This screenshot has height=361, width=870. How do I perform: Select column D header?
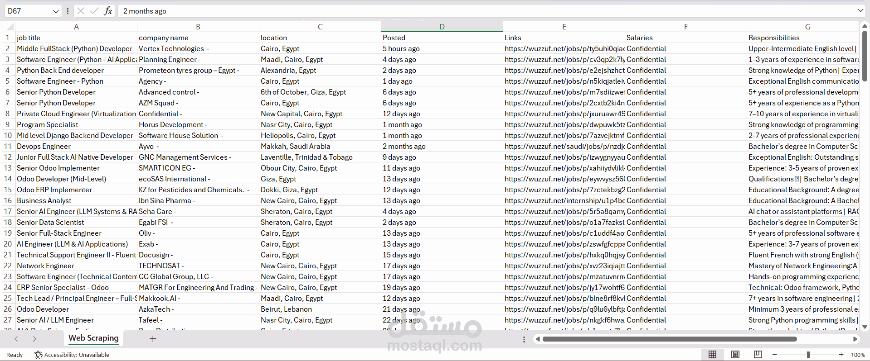(x=442, y=27)
